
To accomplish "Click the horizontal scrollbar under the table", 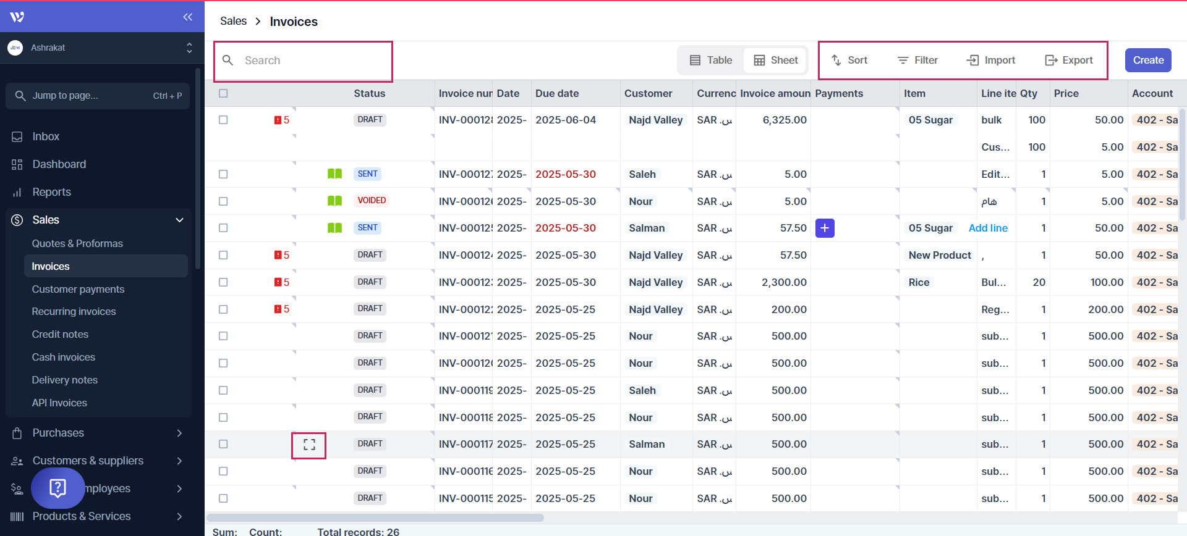I will point(375,517).
